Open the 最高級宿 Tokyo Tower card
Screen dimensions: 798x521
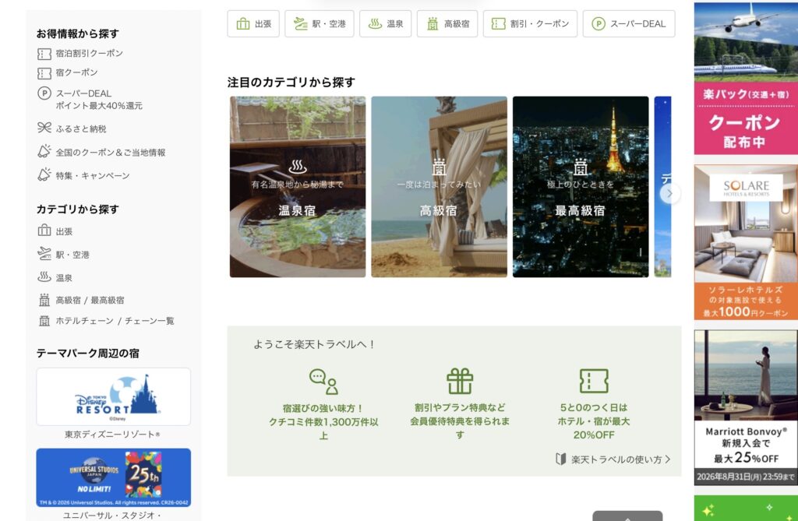click(580, 187)
